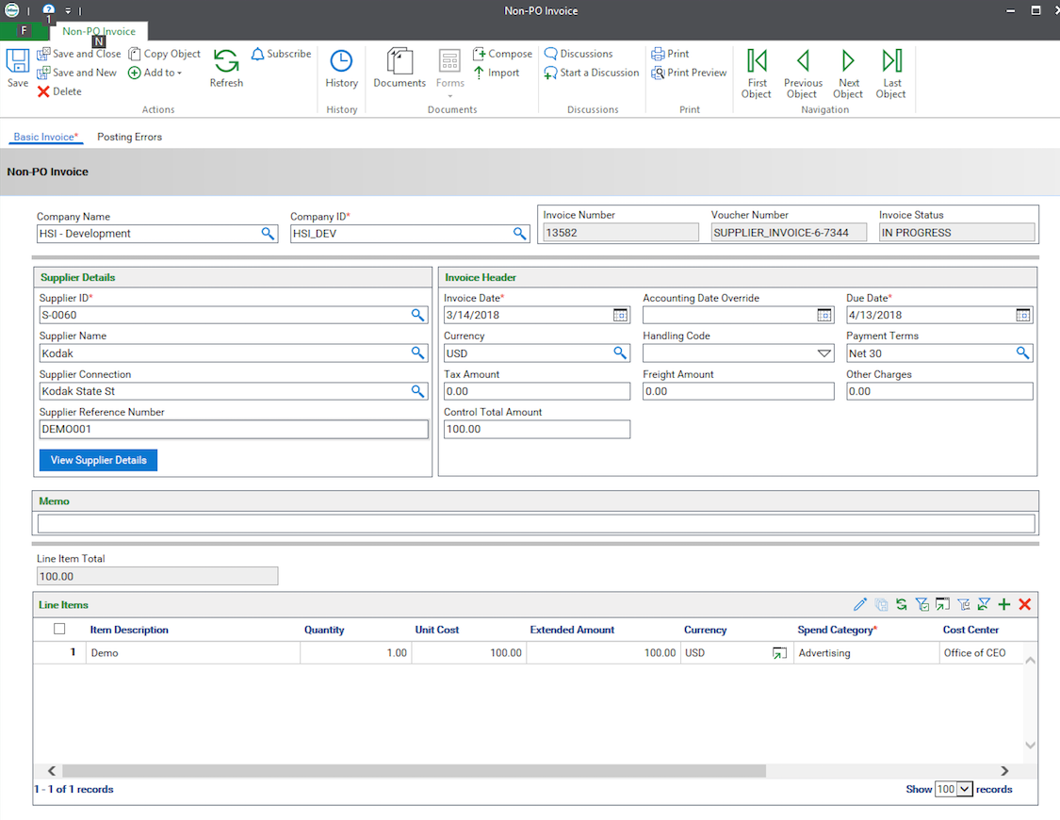The height and width of the screenshot is (820, 1060).
Task: Open the Show records count dropdown
Action: (x=954, y=789)
